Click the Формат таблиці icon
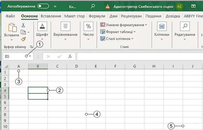 (x=103, y=32)
